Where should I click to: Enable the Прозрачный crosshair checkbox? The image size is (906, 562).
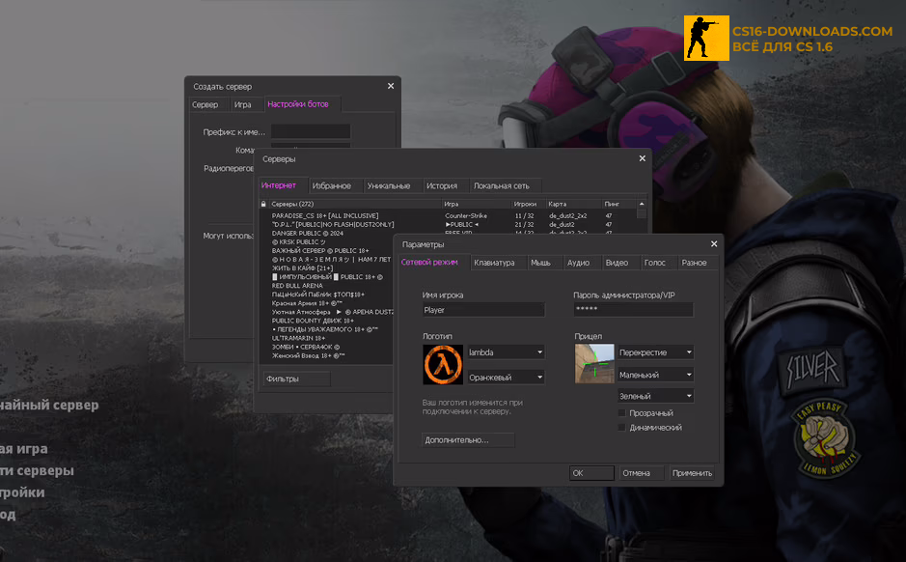pyautogui.click(x=621, y=413)
